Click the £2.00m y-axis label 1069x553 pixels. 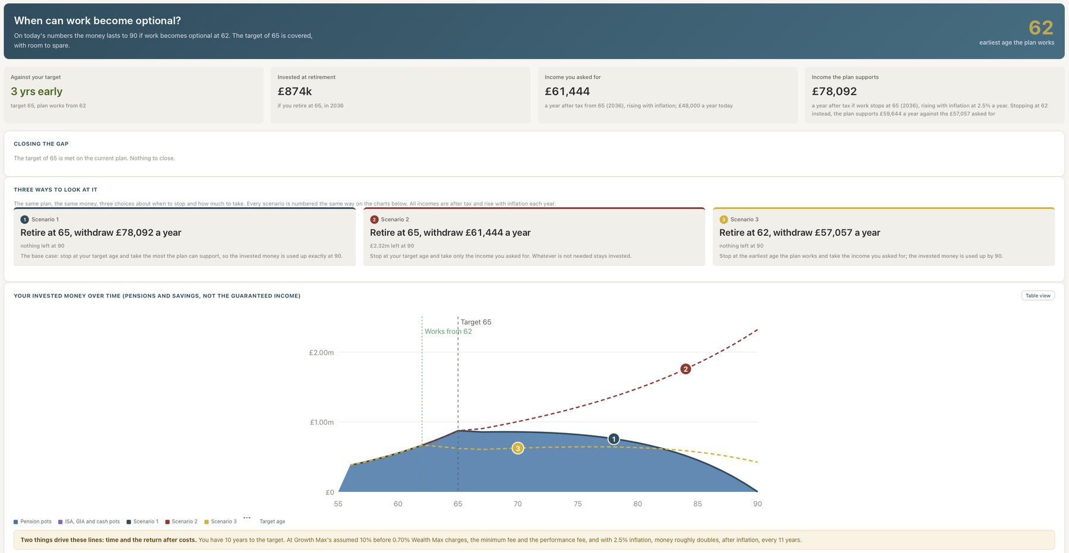[321, 353]
